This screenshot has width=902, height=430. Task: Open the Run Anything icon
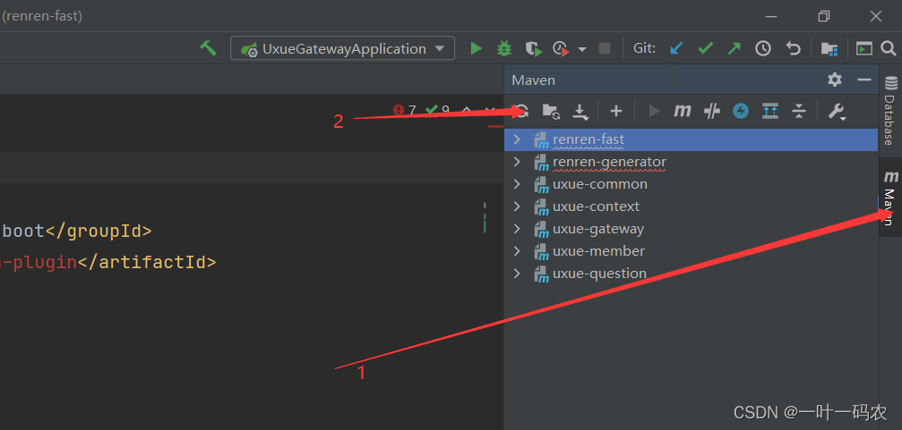[864, 49]
